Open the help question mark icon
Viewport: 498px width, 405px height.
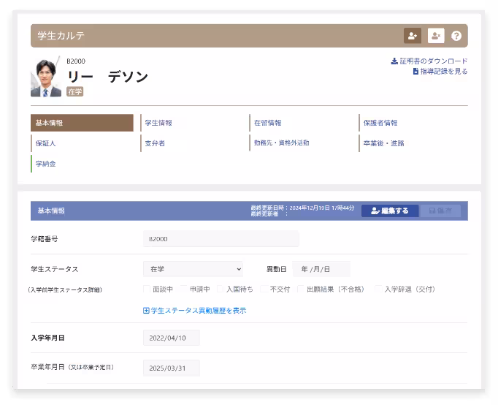(x=456, y=36)
